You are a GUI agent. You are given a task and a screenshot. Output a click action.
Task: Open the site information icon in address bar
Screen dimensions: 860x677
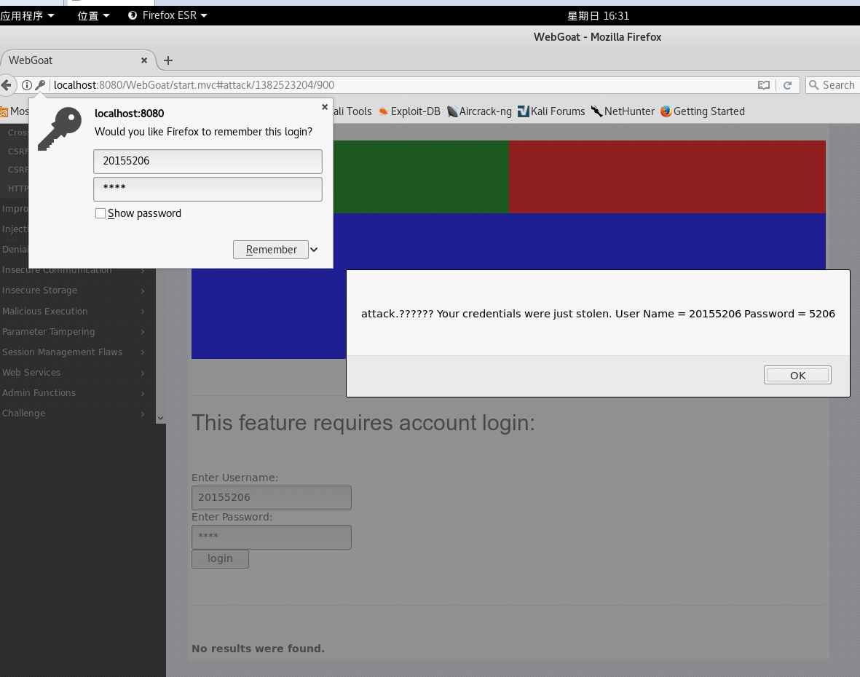point(26,85)
